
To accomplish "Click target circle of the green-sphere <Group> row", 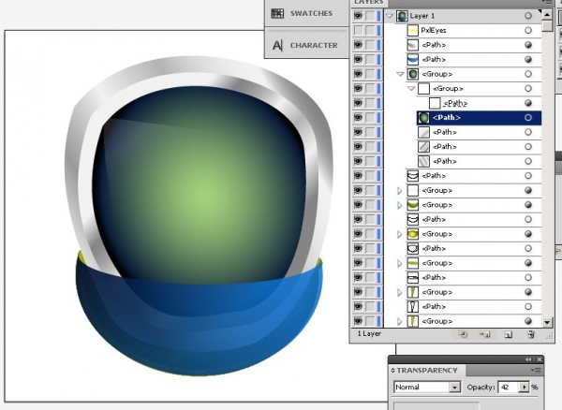I will [528, 74].
